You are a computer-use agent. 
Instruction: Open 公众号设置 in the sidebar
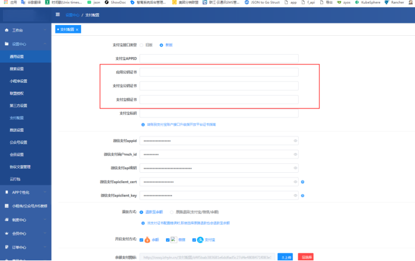click(26, 142)
